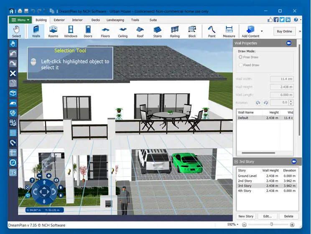311x234 pixels.
Task: Select the Railing tool
Action: 175,31
